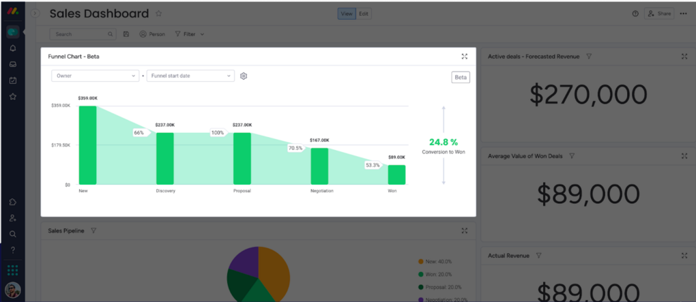The image size is (696, 302).
Task: Click the 70.5% conversion label
Action: click(x=295, y=148)
